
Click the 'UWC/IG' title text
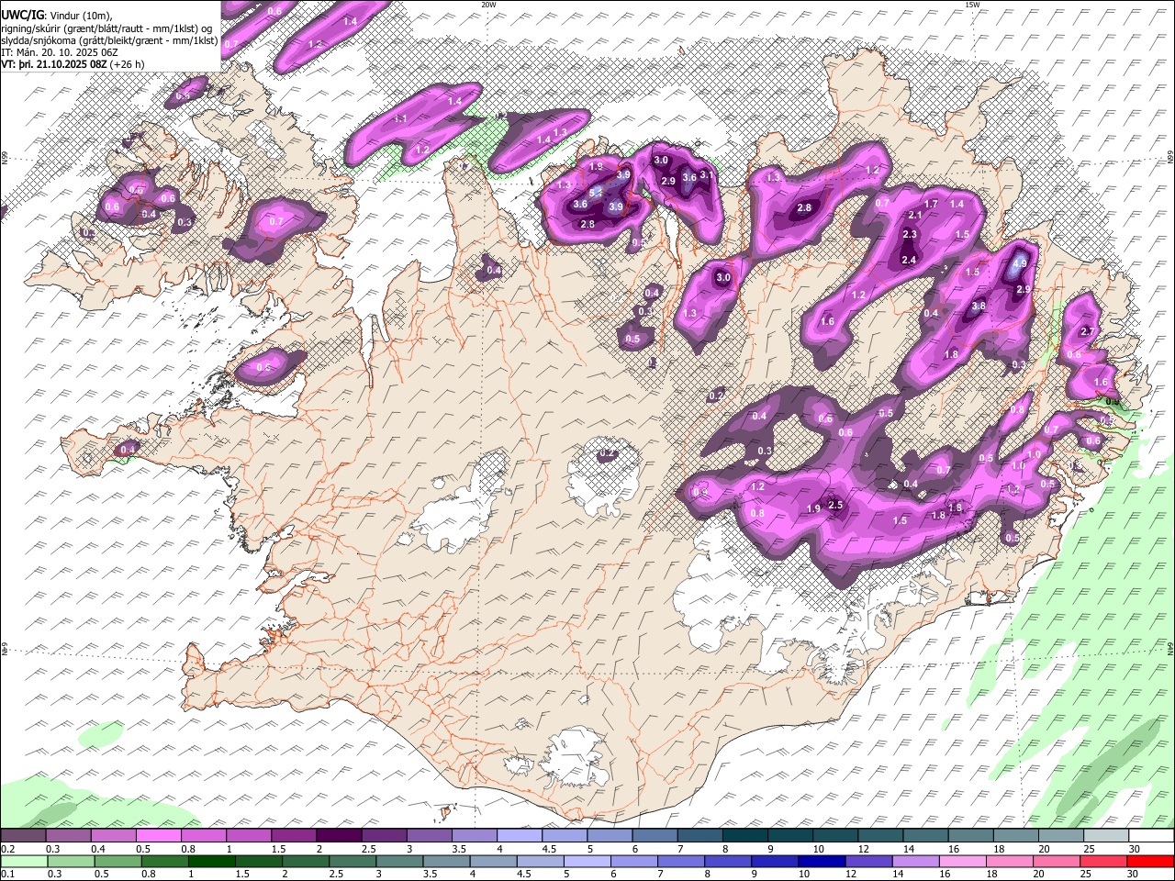click(22, 16)
